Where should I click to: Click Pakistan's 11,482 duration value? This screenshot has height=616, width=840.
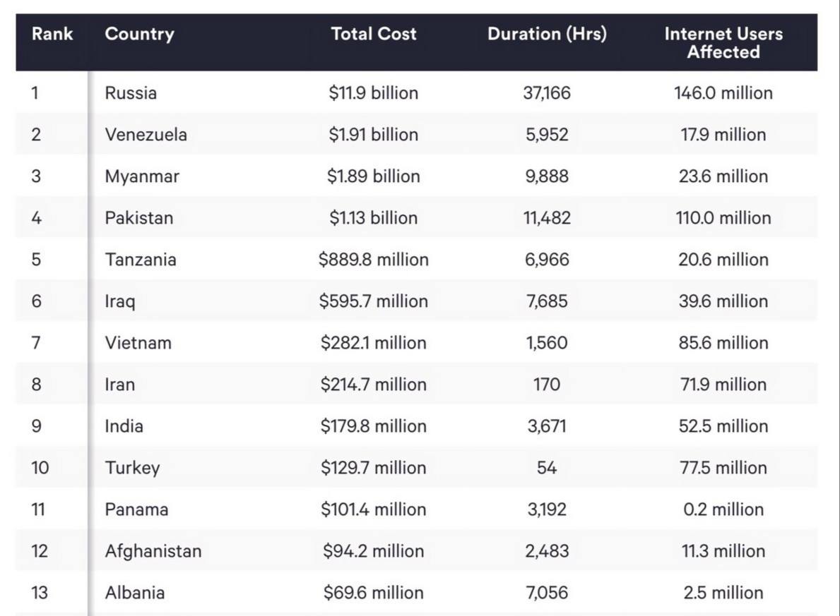coord(547,218)
